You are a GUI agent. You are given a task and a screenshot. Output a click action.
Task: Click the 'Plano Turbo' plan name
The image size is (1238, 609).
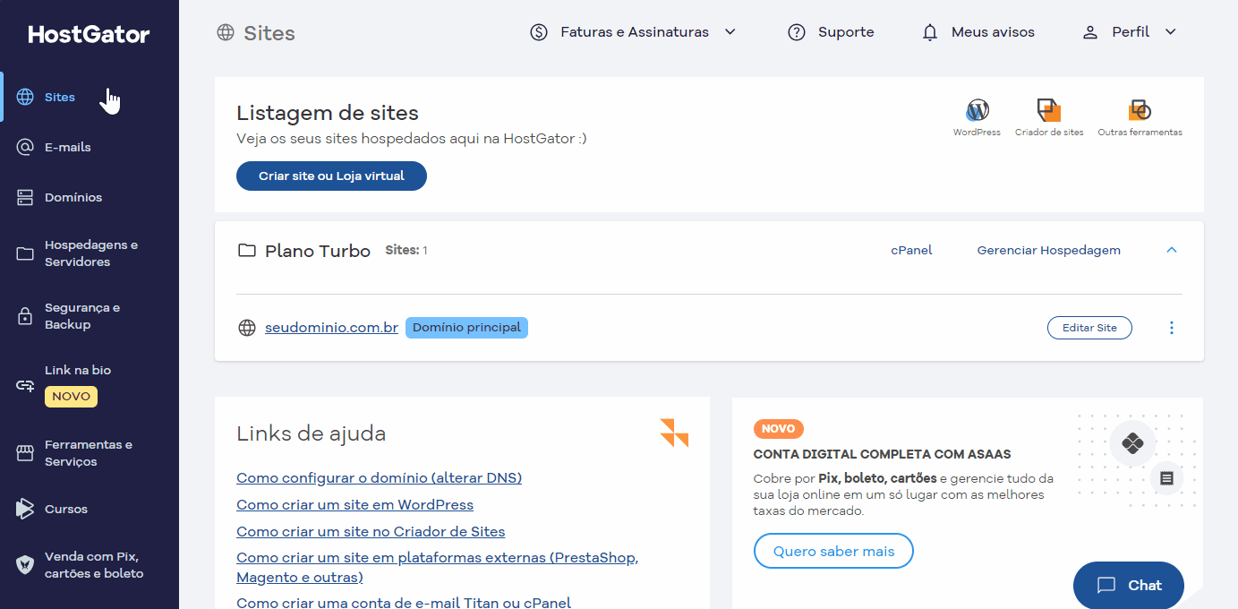coord(318,251)
